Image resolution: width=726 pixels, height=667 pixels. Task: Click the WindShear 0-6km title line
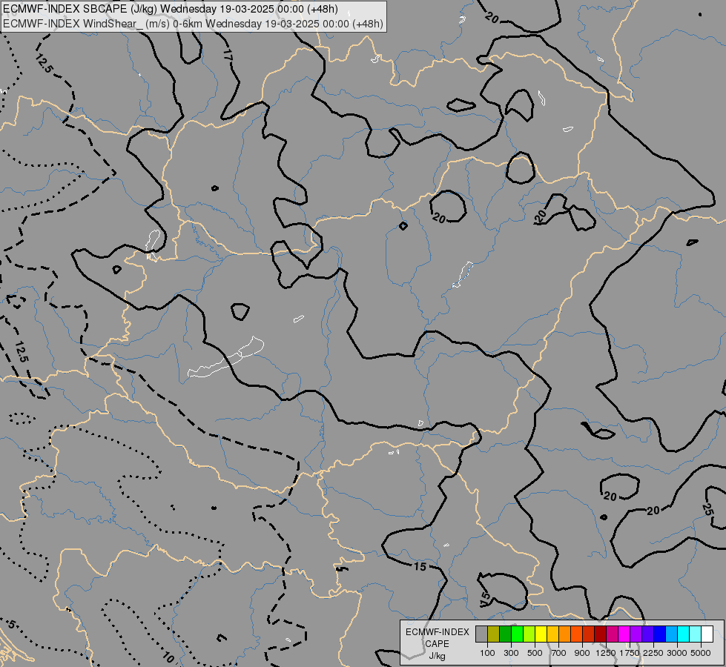tap(193, 24)
